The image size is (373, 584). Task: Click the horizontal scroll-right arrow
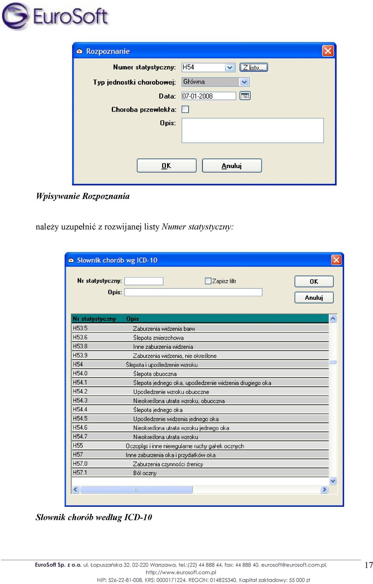[324, 490]
